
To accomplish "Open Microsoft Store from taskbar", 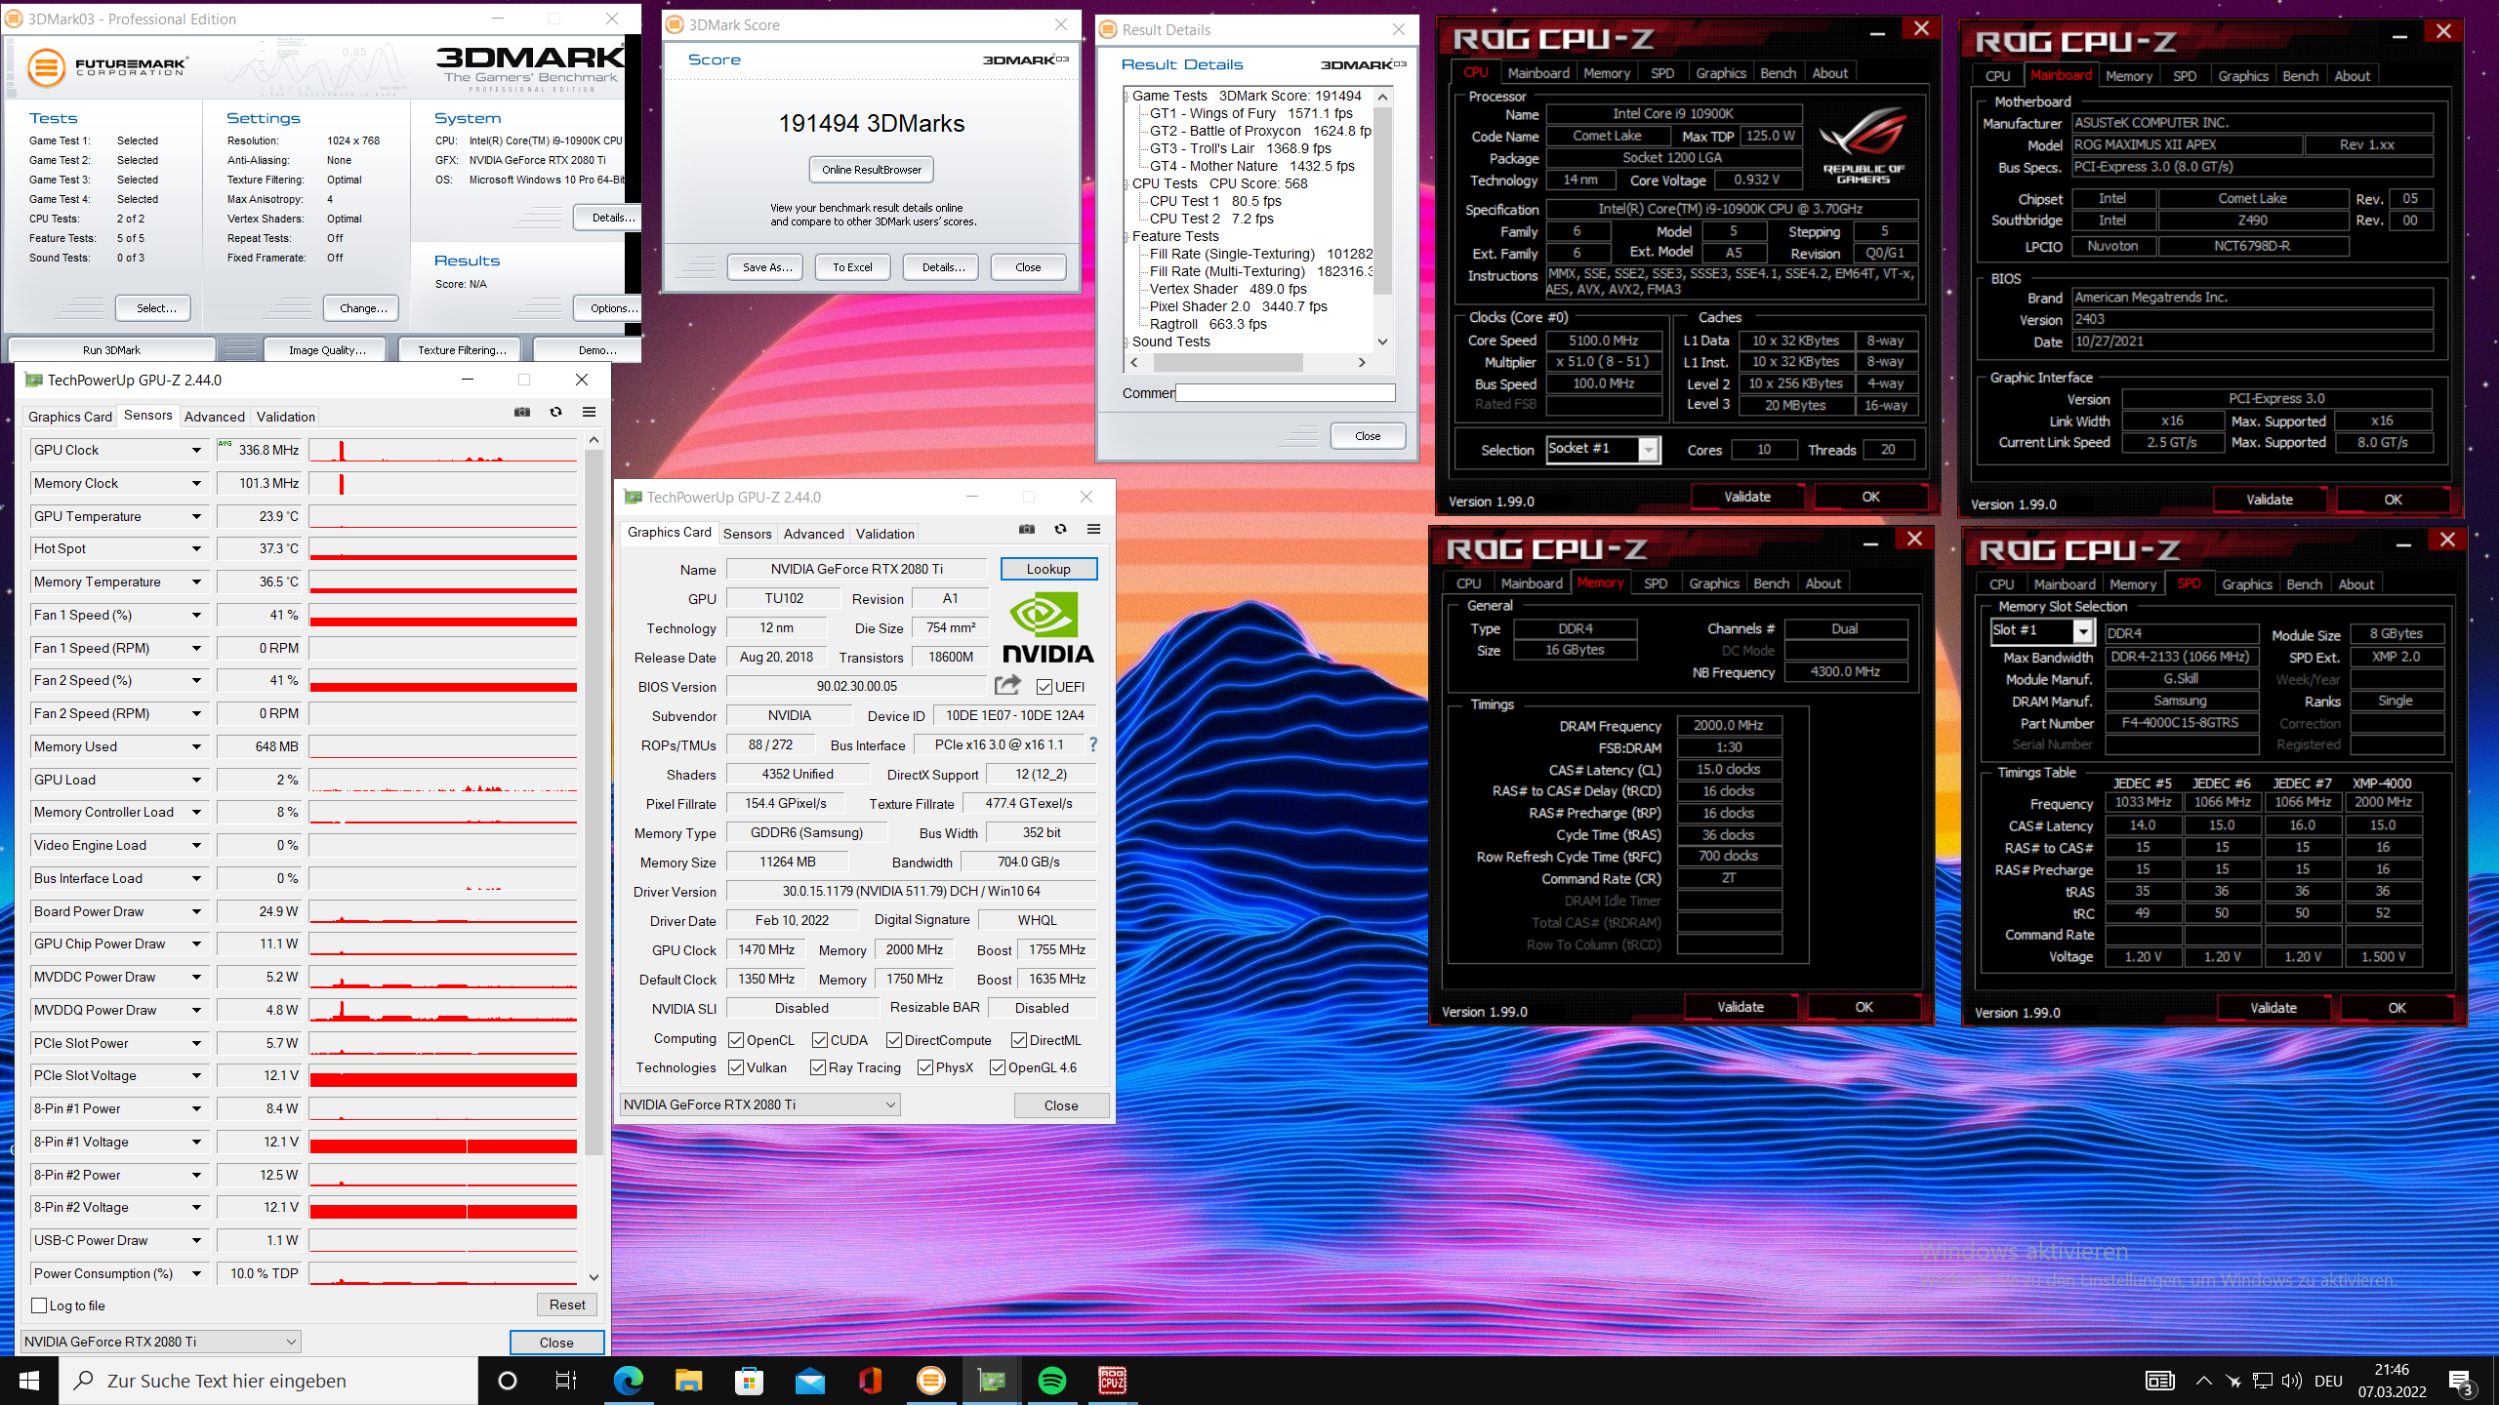I will (750, 1381).
